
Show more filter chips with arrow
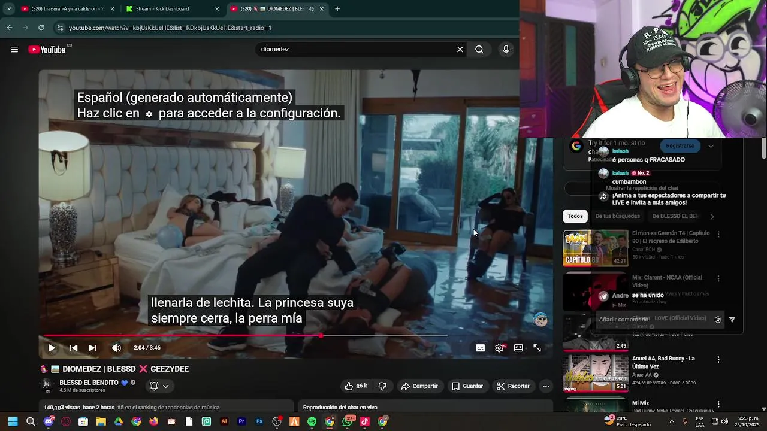[712, 216]
